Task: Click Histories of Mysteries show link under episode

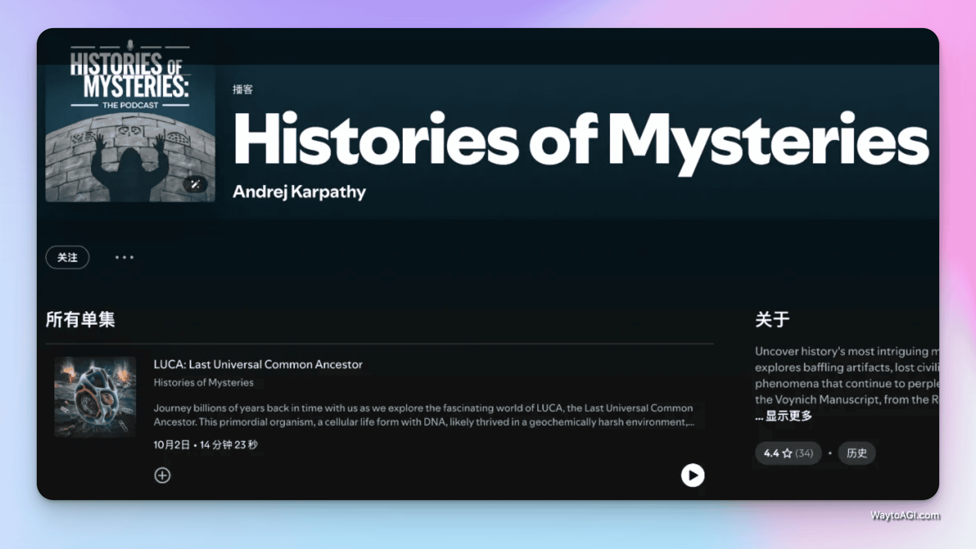Action: coord(203,383)
